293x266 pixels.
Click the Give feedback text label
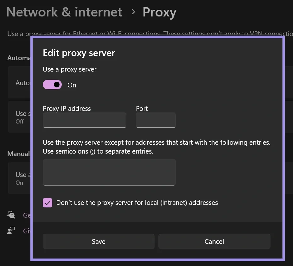pyautogui.click(x=26, y=231)
